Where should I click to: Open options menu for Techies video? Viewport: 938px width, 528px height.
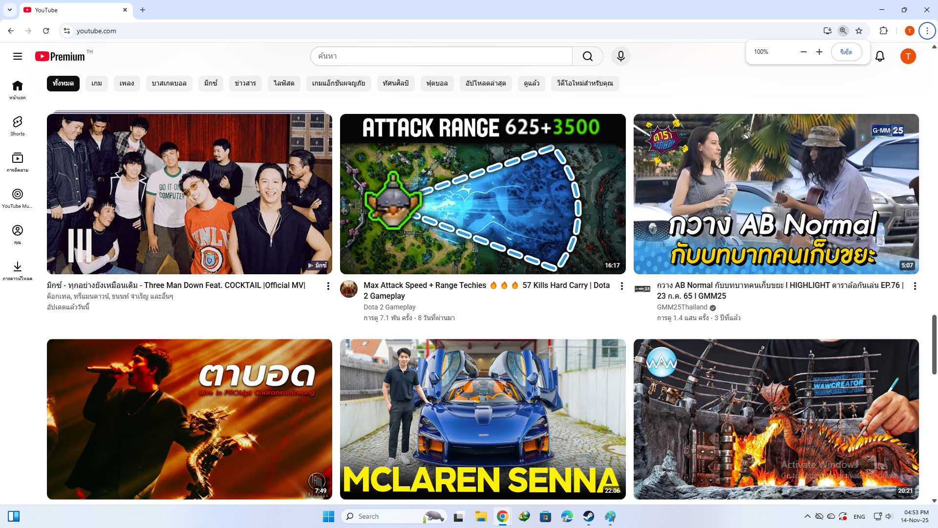pyautogui.click(x=621, y=286)
